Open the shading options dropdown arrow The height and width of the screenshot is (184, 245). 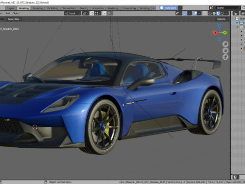point(227,13)
